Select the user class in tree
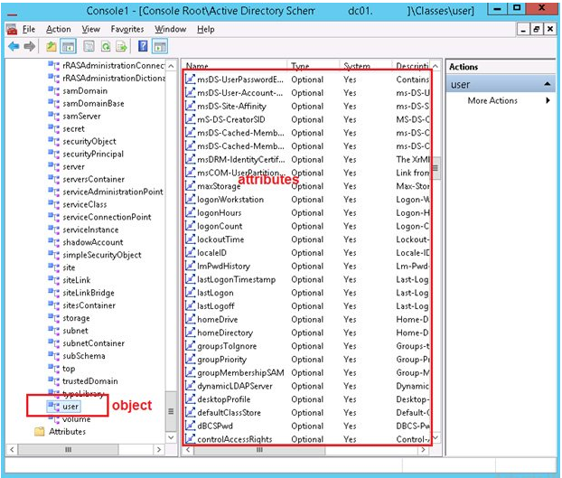The height and width of the screenshot is (478, 562). click(70, 407)
